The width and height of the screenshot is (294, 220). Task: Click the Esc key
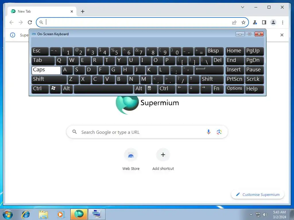click(40, 52)
